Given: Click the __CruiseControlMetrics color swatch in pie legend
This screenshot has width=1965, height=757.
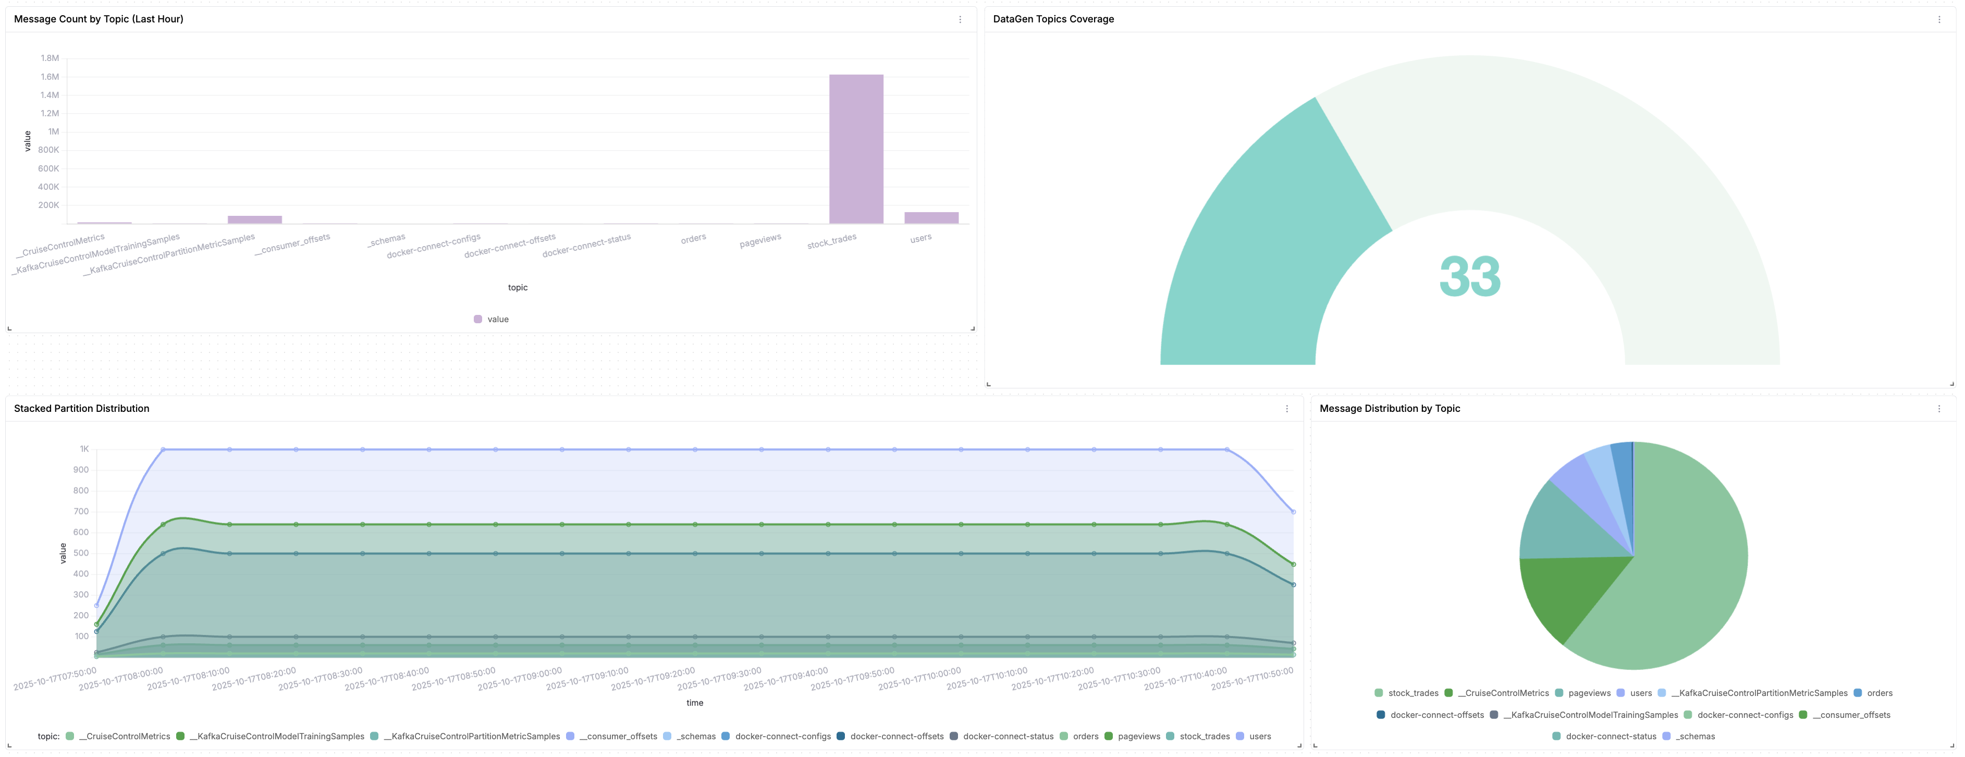Looking at the screenshot, I should 1448,694.
